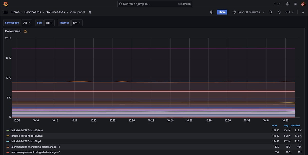Star this dashboard as favorite
Screen dimensions: 308x155
90,12
